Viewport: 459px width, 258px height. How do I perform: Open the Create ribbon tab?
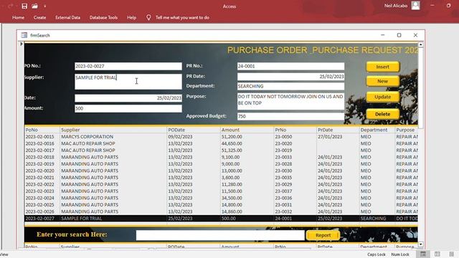tap(39, 17)
